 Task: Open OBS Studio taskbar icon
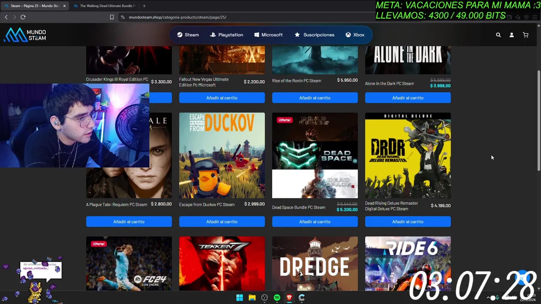[265, 298]
